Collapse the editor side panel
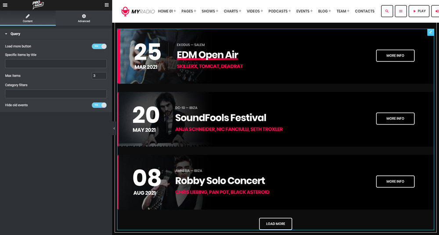The width and height of the screenshot is (439, 235). pos(114,128)
